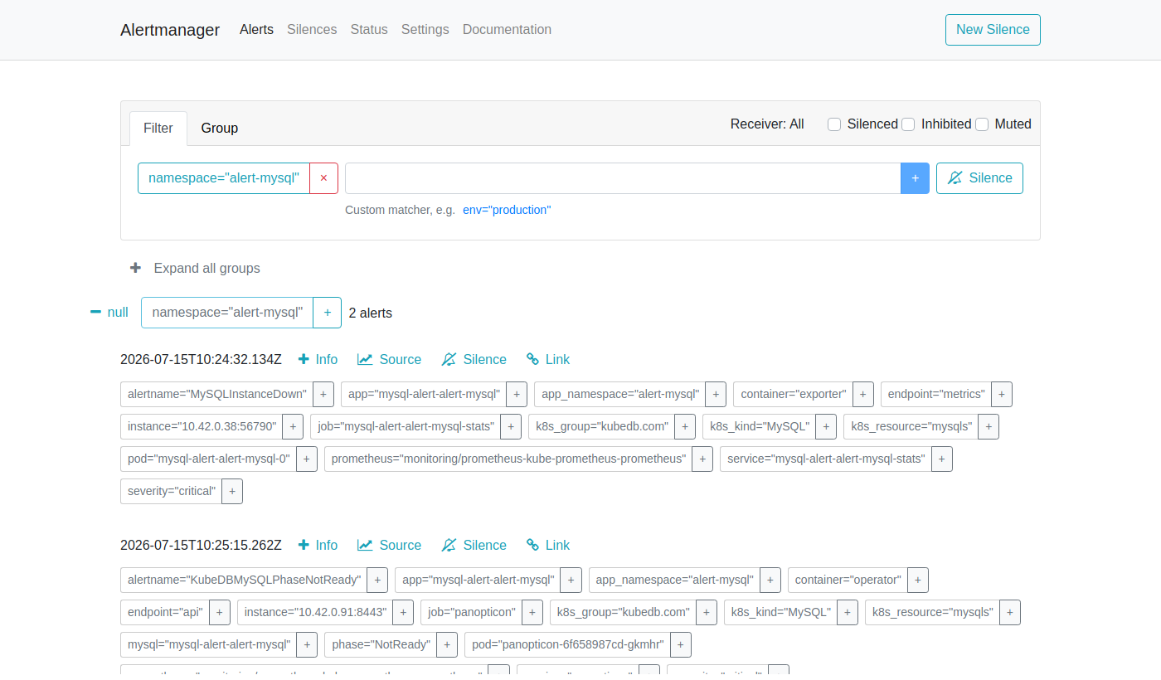The width and height of the screenshot is (1161, 680).
Task: Click the env="production" example matcher
Action: tap(507, 210)
